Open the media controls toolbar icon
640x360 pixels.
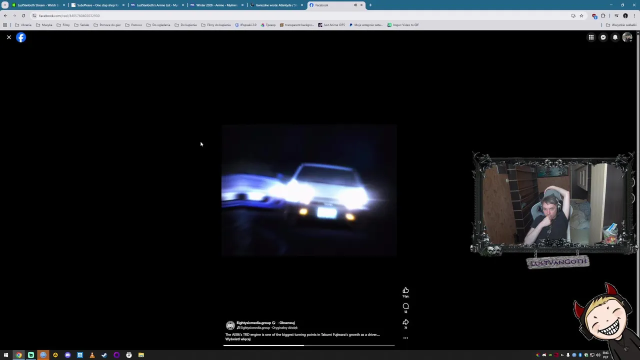point(616,15)
